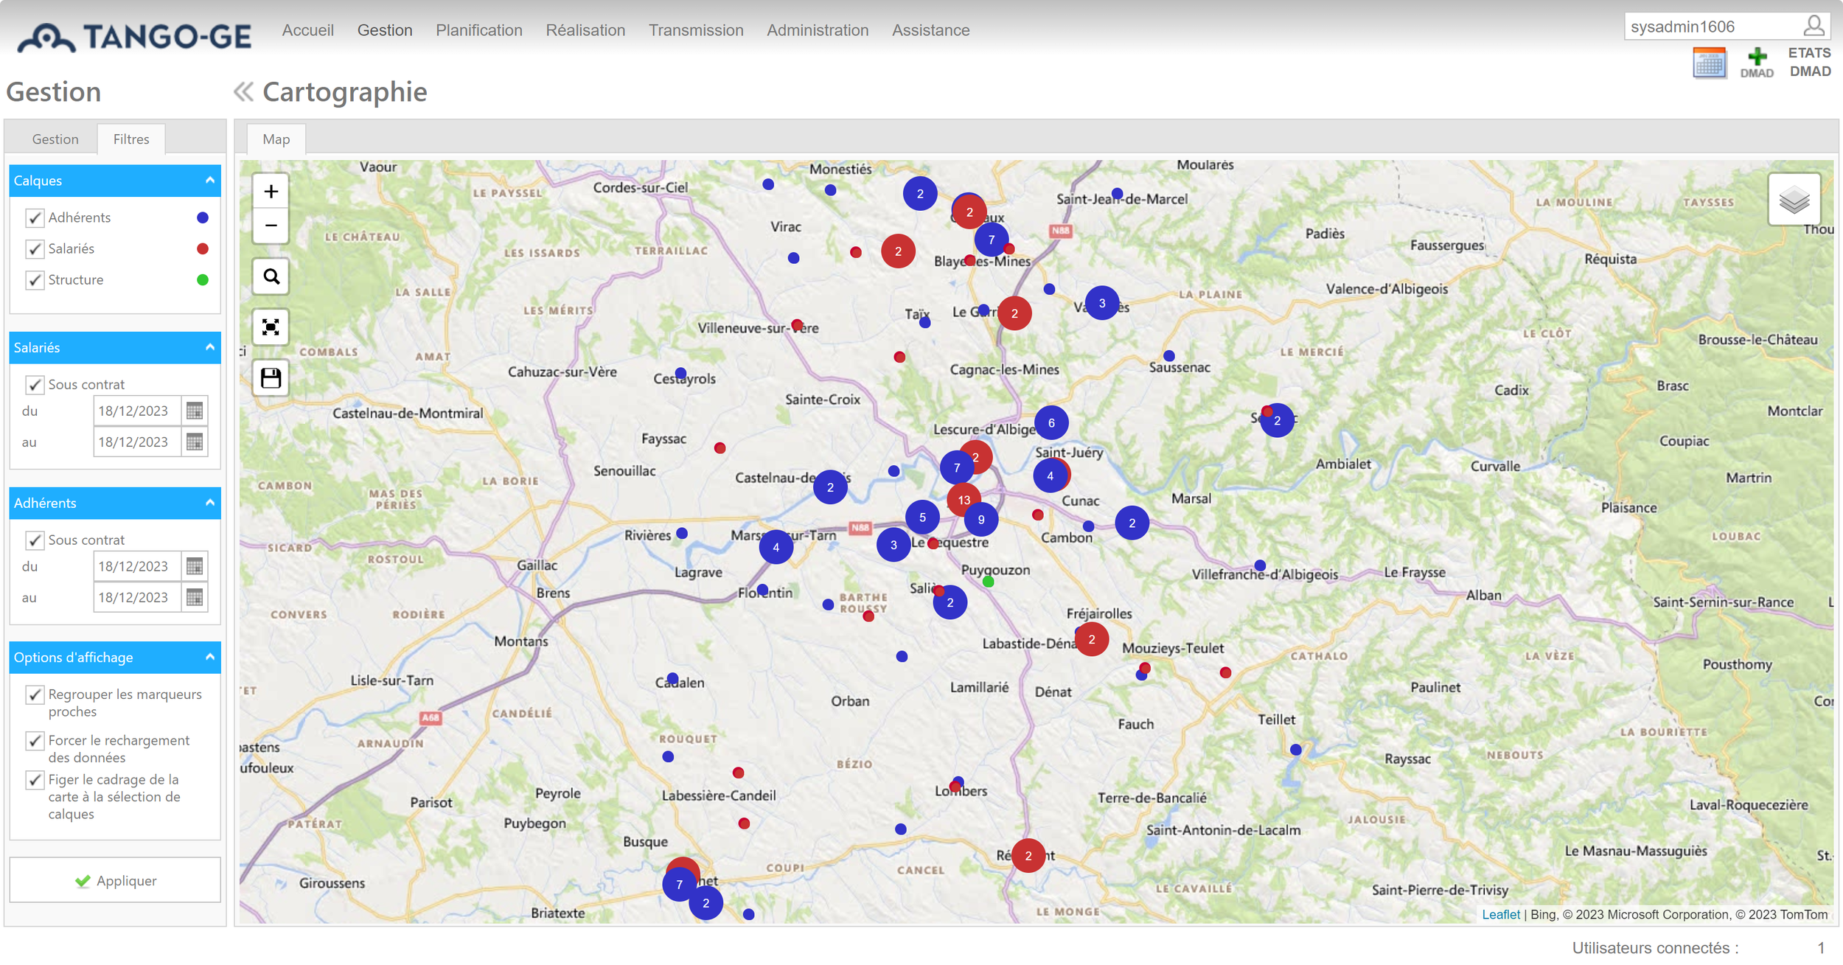Open the map layers control
The width and height of the screenshot is (1843, 965).
click(x=1794, y=200)
